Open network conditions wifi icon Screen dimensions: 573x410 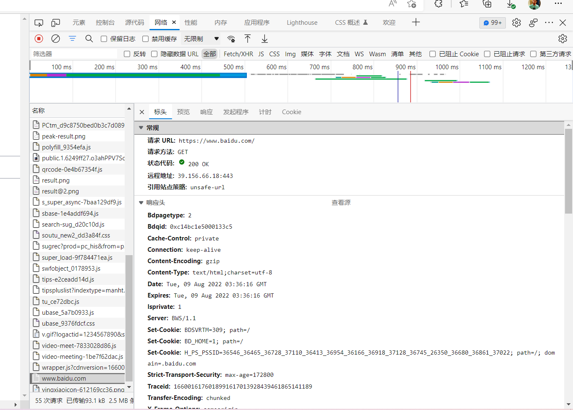tap(231, 39)
